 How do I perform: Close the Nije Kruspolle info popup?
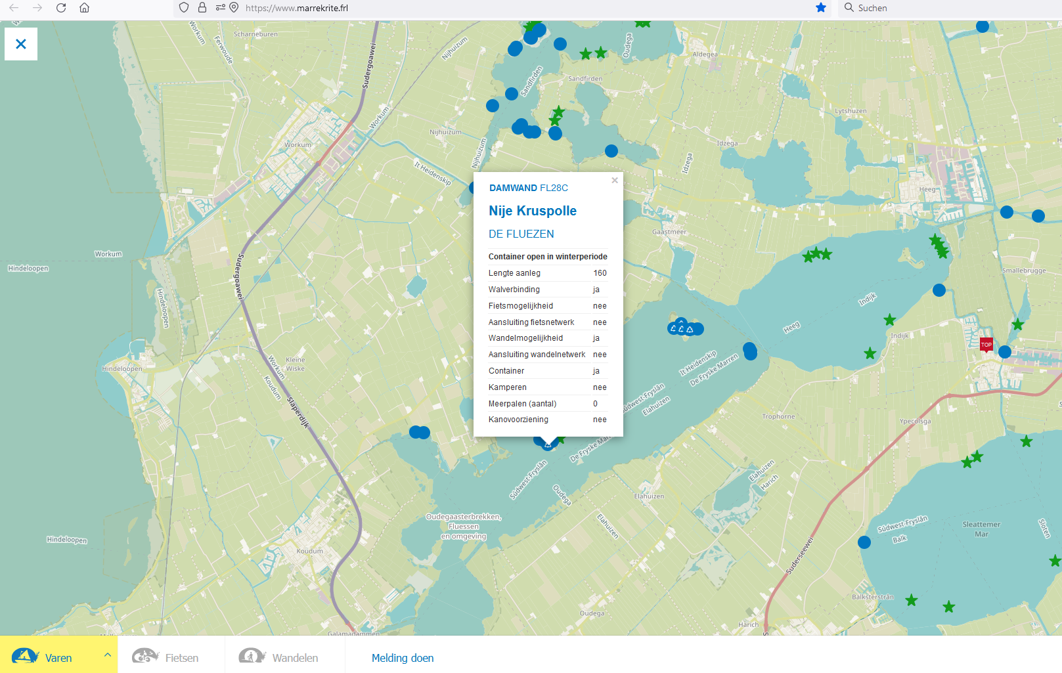pos(615,181)
